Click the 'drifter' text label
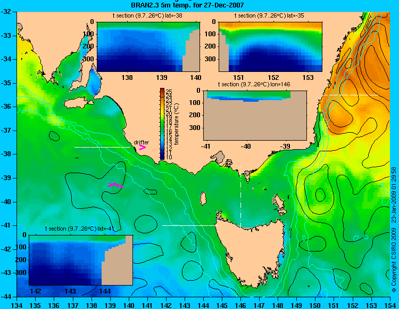This screenshot has height=309, width=399. [141, 142]
